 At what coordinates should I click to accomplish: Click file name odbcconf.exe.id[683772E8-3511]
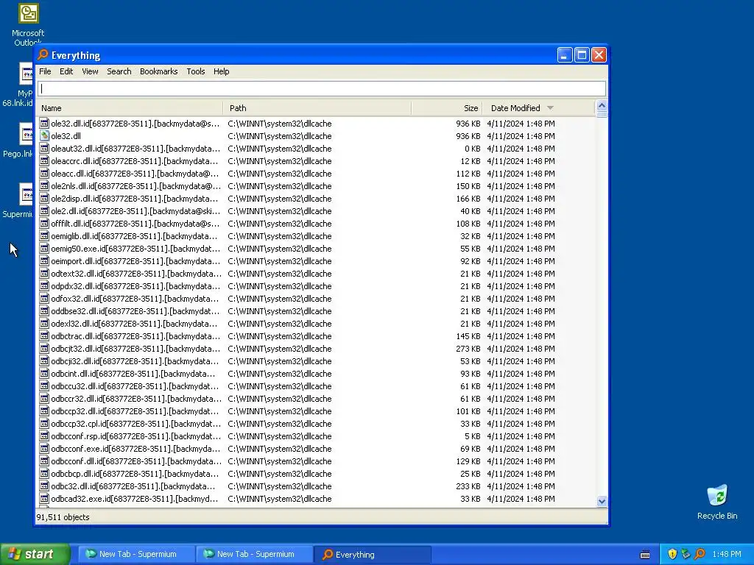(x=135, y=449)
